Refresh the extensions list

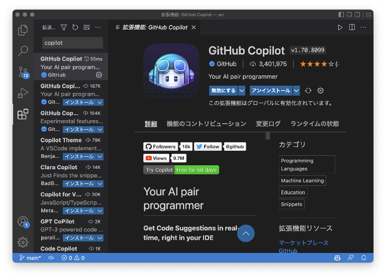pyautogui.click(x=75, y=27)
